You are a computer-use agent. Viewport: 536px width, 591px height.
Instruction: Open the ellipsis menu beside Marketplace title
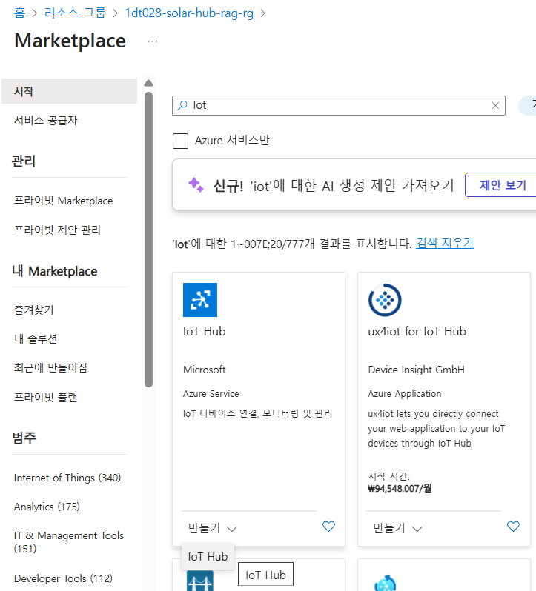click(x=153, y=41)
